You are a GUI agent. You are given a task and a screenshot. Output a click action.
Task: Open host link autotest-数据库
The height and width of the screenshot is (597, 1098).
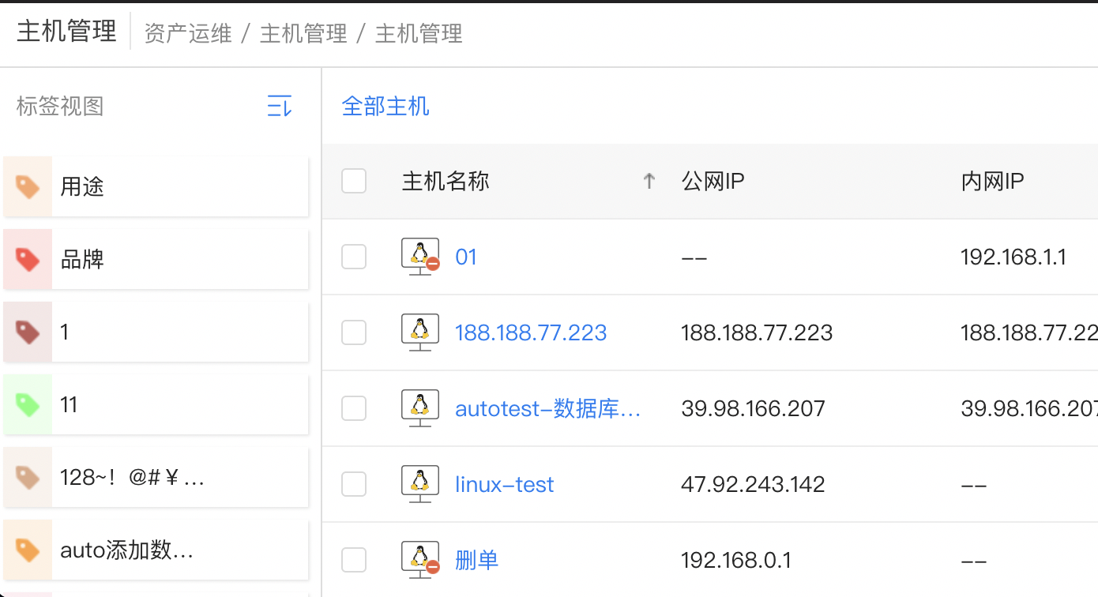pos(547,409)
